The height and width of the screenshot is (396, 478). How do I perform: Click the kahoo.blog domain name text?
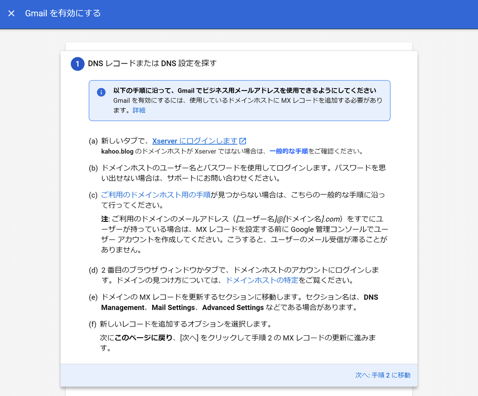[x=117, y=151]
